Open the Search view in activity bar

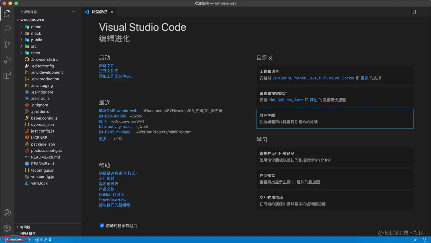click(7, 29)
